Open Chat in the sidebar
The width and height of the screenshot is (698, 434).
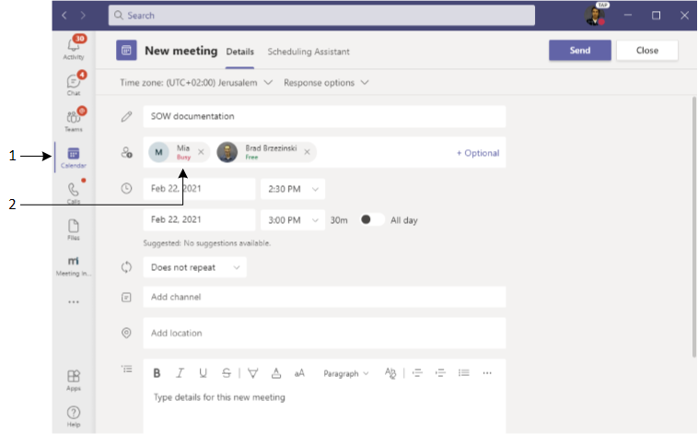(74, 84)
